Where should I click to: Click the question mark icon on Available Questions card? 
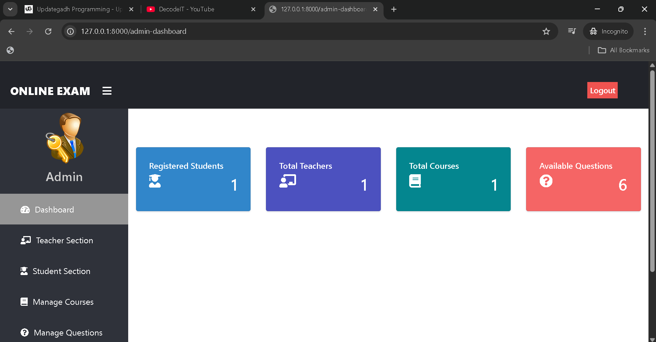[546, 181]
